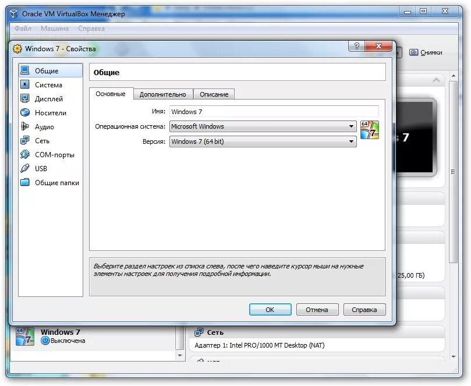Click the VirtualBox cube icon in title bar
This screenshot has height=386, width=471.
coord(14,13)
